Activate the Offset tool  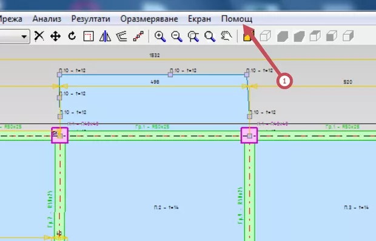[x=121, y=36]
